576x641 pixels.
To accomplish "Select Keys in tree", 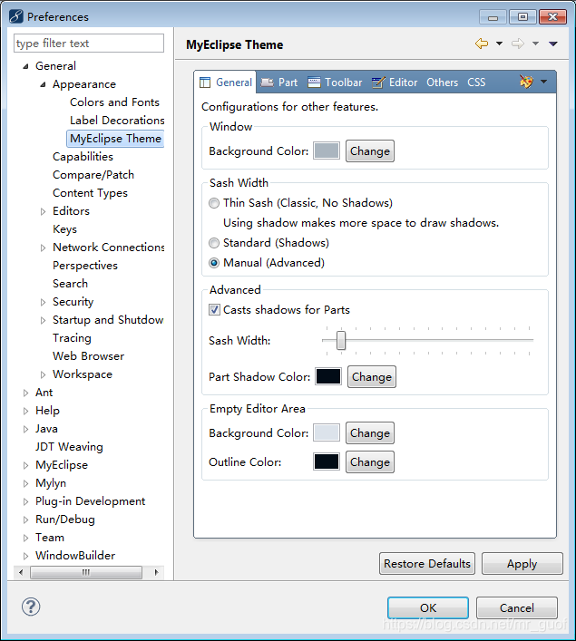I will [64, 228].
